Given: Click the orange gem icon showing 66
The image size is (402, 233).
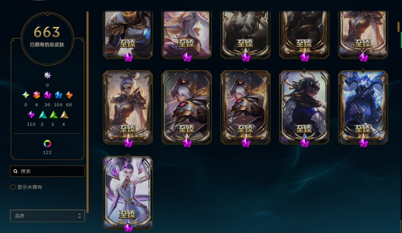Looking at the screenshot, I should click(x=69, y=95).
